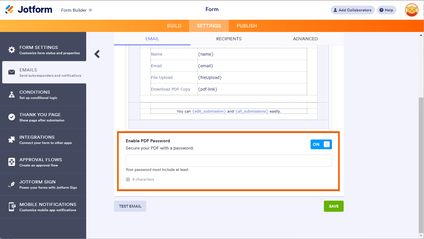424x239 pixels.
Task: Click the Jotform logo
Action: [x=29, y=9]
